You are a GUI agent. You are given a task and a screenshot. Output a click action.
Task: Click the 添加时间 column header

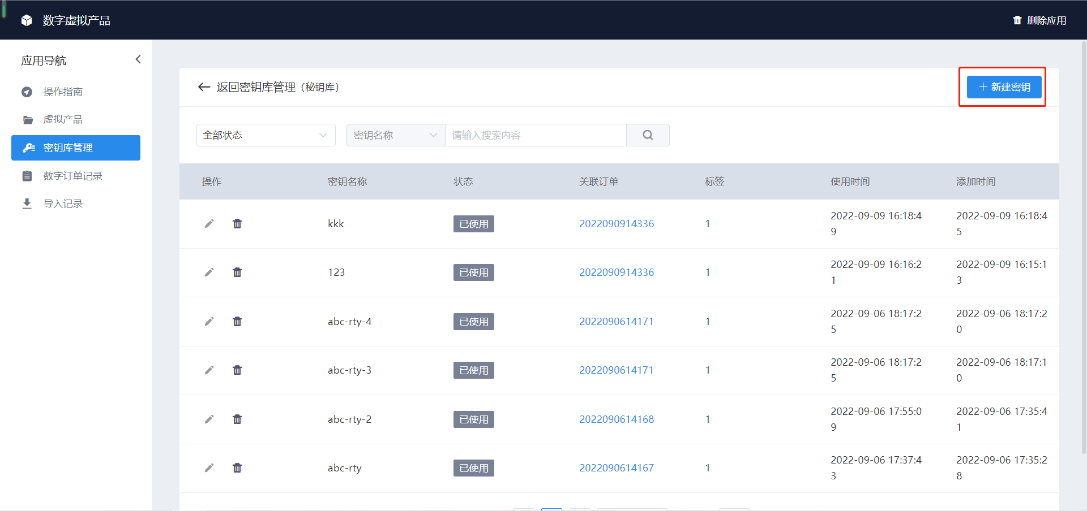click(x=976, y=181)
